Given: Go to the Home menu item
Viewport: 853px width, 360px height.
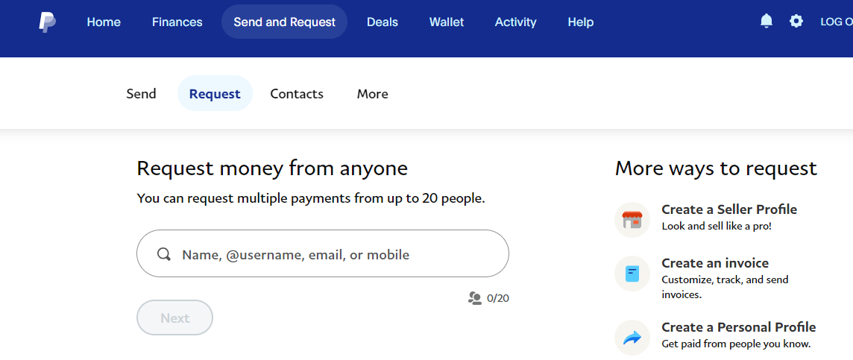Looking at the screenshot, I should click(x=104, y=22).
